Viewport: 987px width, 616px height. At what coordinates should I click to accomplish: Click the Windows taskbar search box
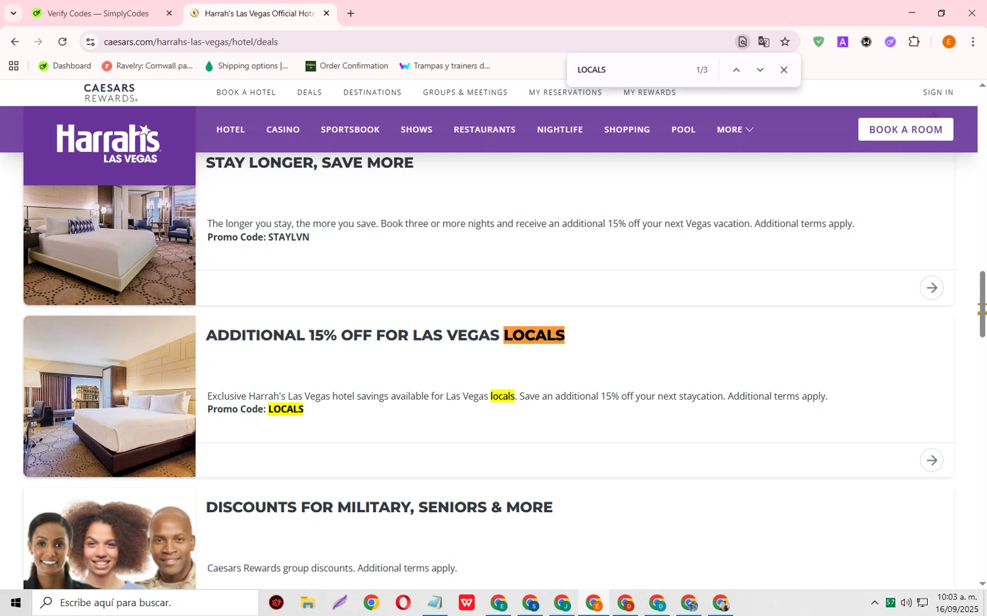pos(145,603)
